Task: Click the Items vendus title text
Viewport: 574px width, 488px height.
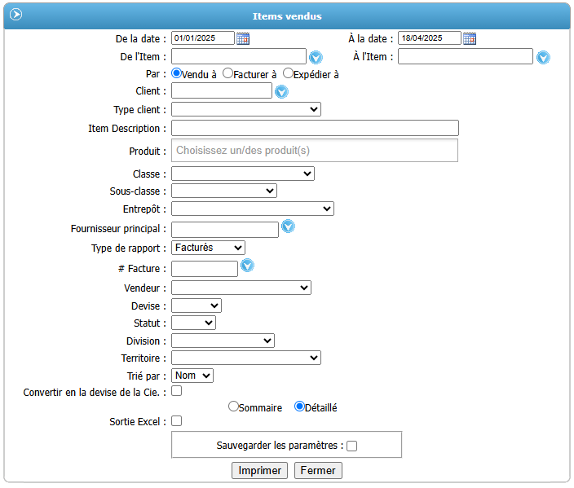Action: pos(287,16)
